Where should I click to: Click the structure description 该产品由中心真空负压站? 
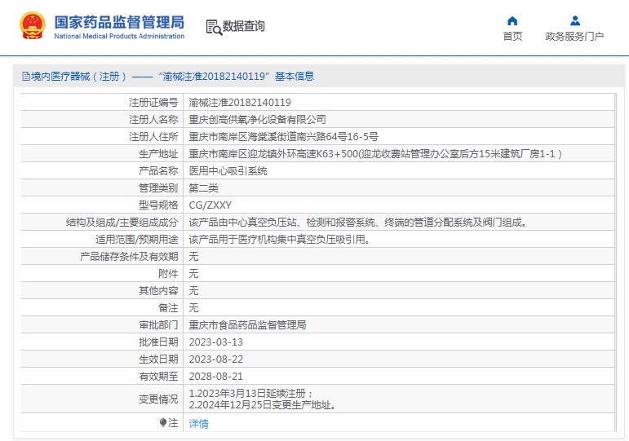(357, 223)
